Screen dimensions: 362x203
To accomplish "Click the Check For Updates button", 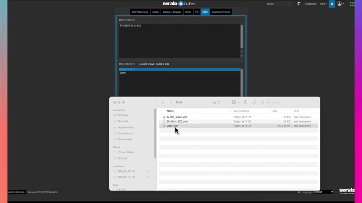I will 16,192.
